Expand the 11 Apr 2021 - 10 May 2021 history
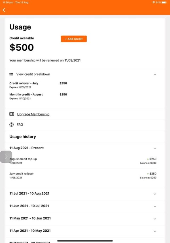Image resolution: width=170 pixels, height=243 pixels. click(155, 231)
